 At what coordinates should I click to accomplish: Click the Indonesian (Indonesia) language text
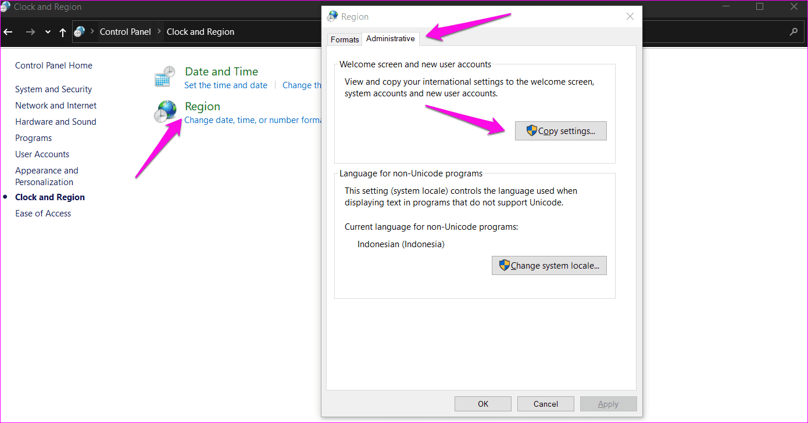click(x=401, y=244)
